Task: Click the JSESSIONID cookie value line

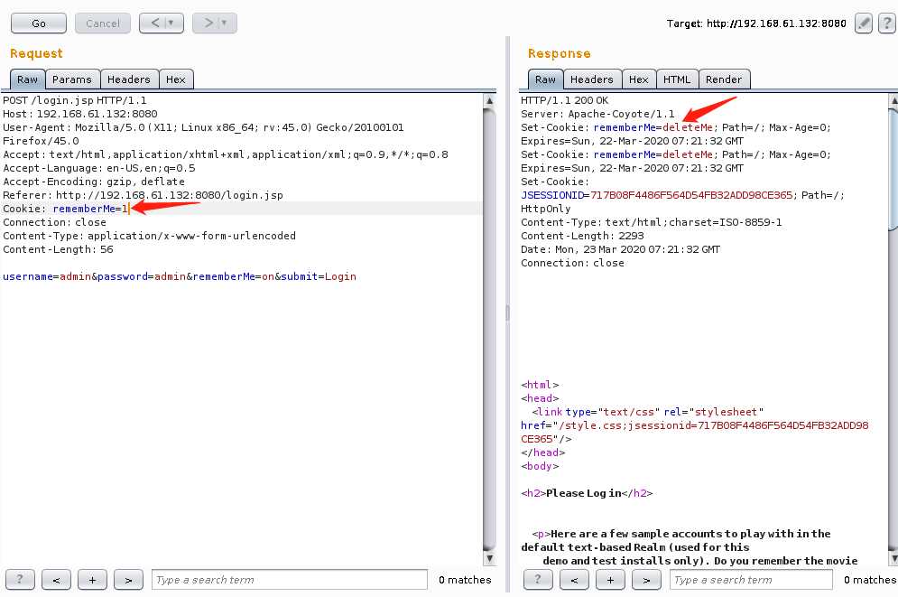Action: point(682,195)
